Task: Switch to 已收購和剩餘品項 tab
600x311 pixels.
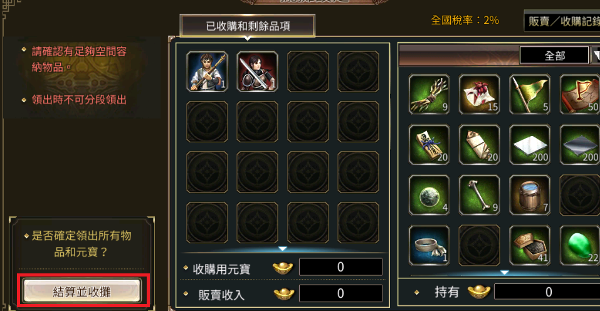Action: pyautogui.click(x=248, y=26)
